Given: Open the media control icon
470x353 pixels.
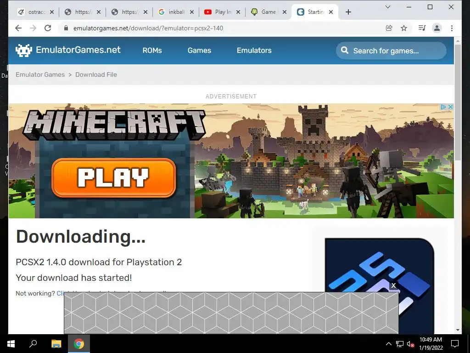Looking at the screenshot, I should click(x=422, y=28).
